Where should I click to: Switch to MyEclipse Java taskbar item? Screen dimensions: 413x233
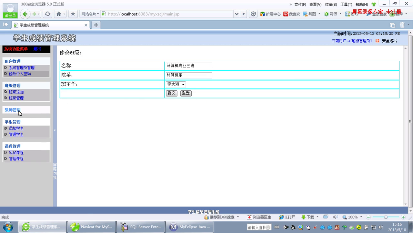click(x=190, y=227)
